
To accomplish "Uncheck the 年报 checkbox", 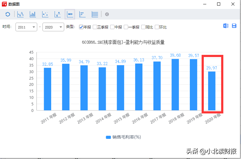I will (81, 27).
